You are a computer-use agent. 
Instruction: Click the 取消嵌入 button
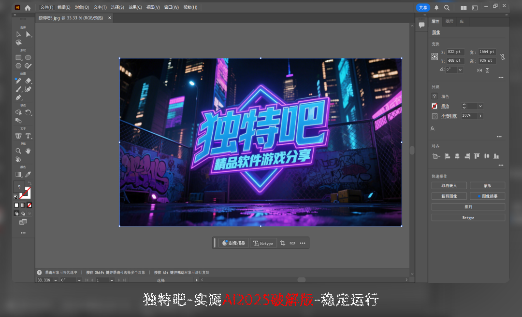click(449, 185)
